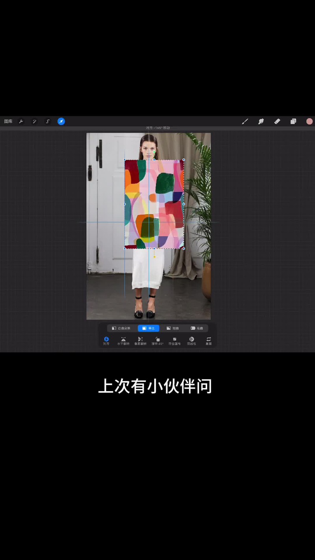Open the Gallery (图库)
The width and height of the screenshot is (315, 560).
point(8,121)
